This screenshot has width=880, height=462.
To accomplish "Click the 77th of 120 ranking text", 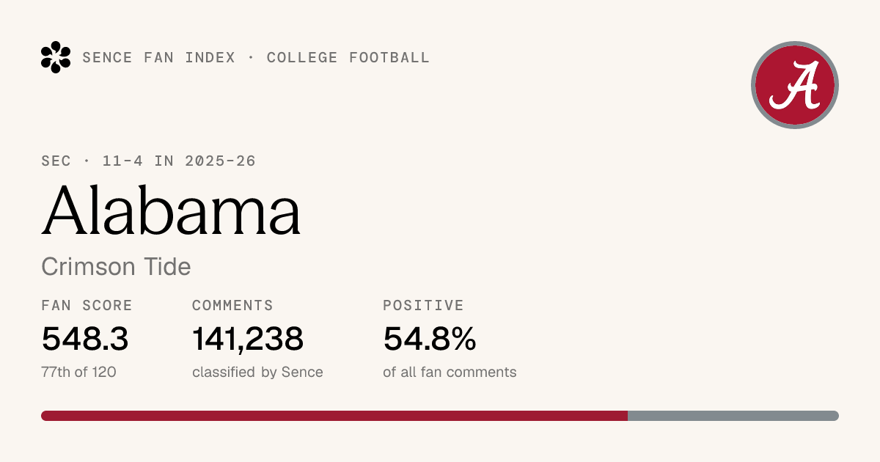I will 78,372.
